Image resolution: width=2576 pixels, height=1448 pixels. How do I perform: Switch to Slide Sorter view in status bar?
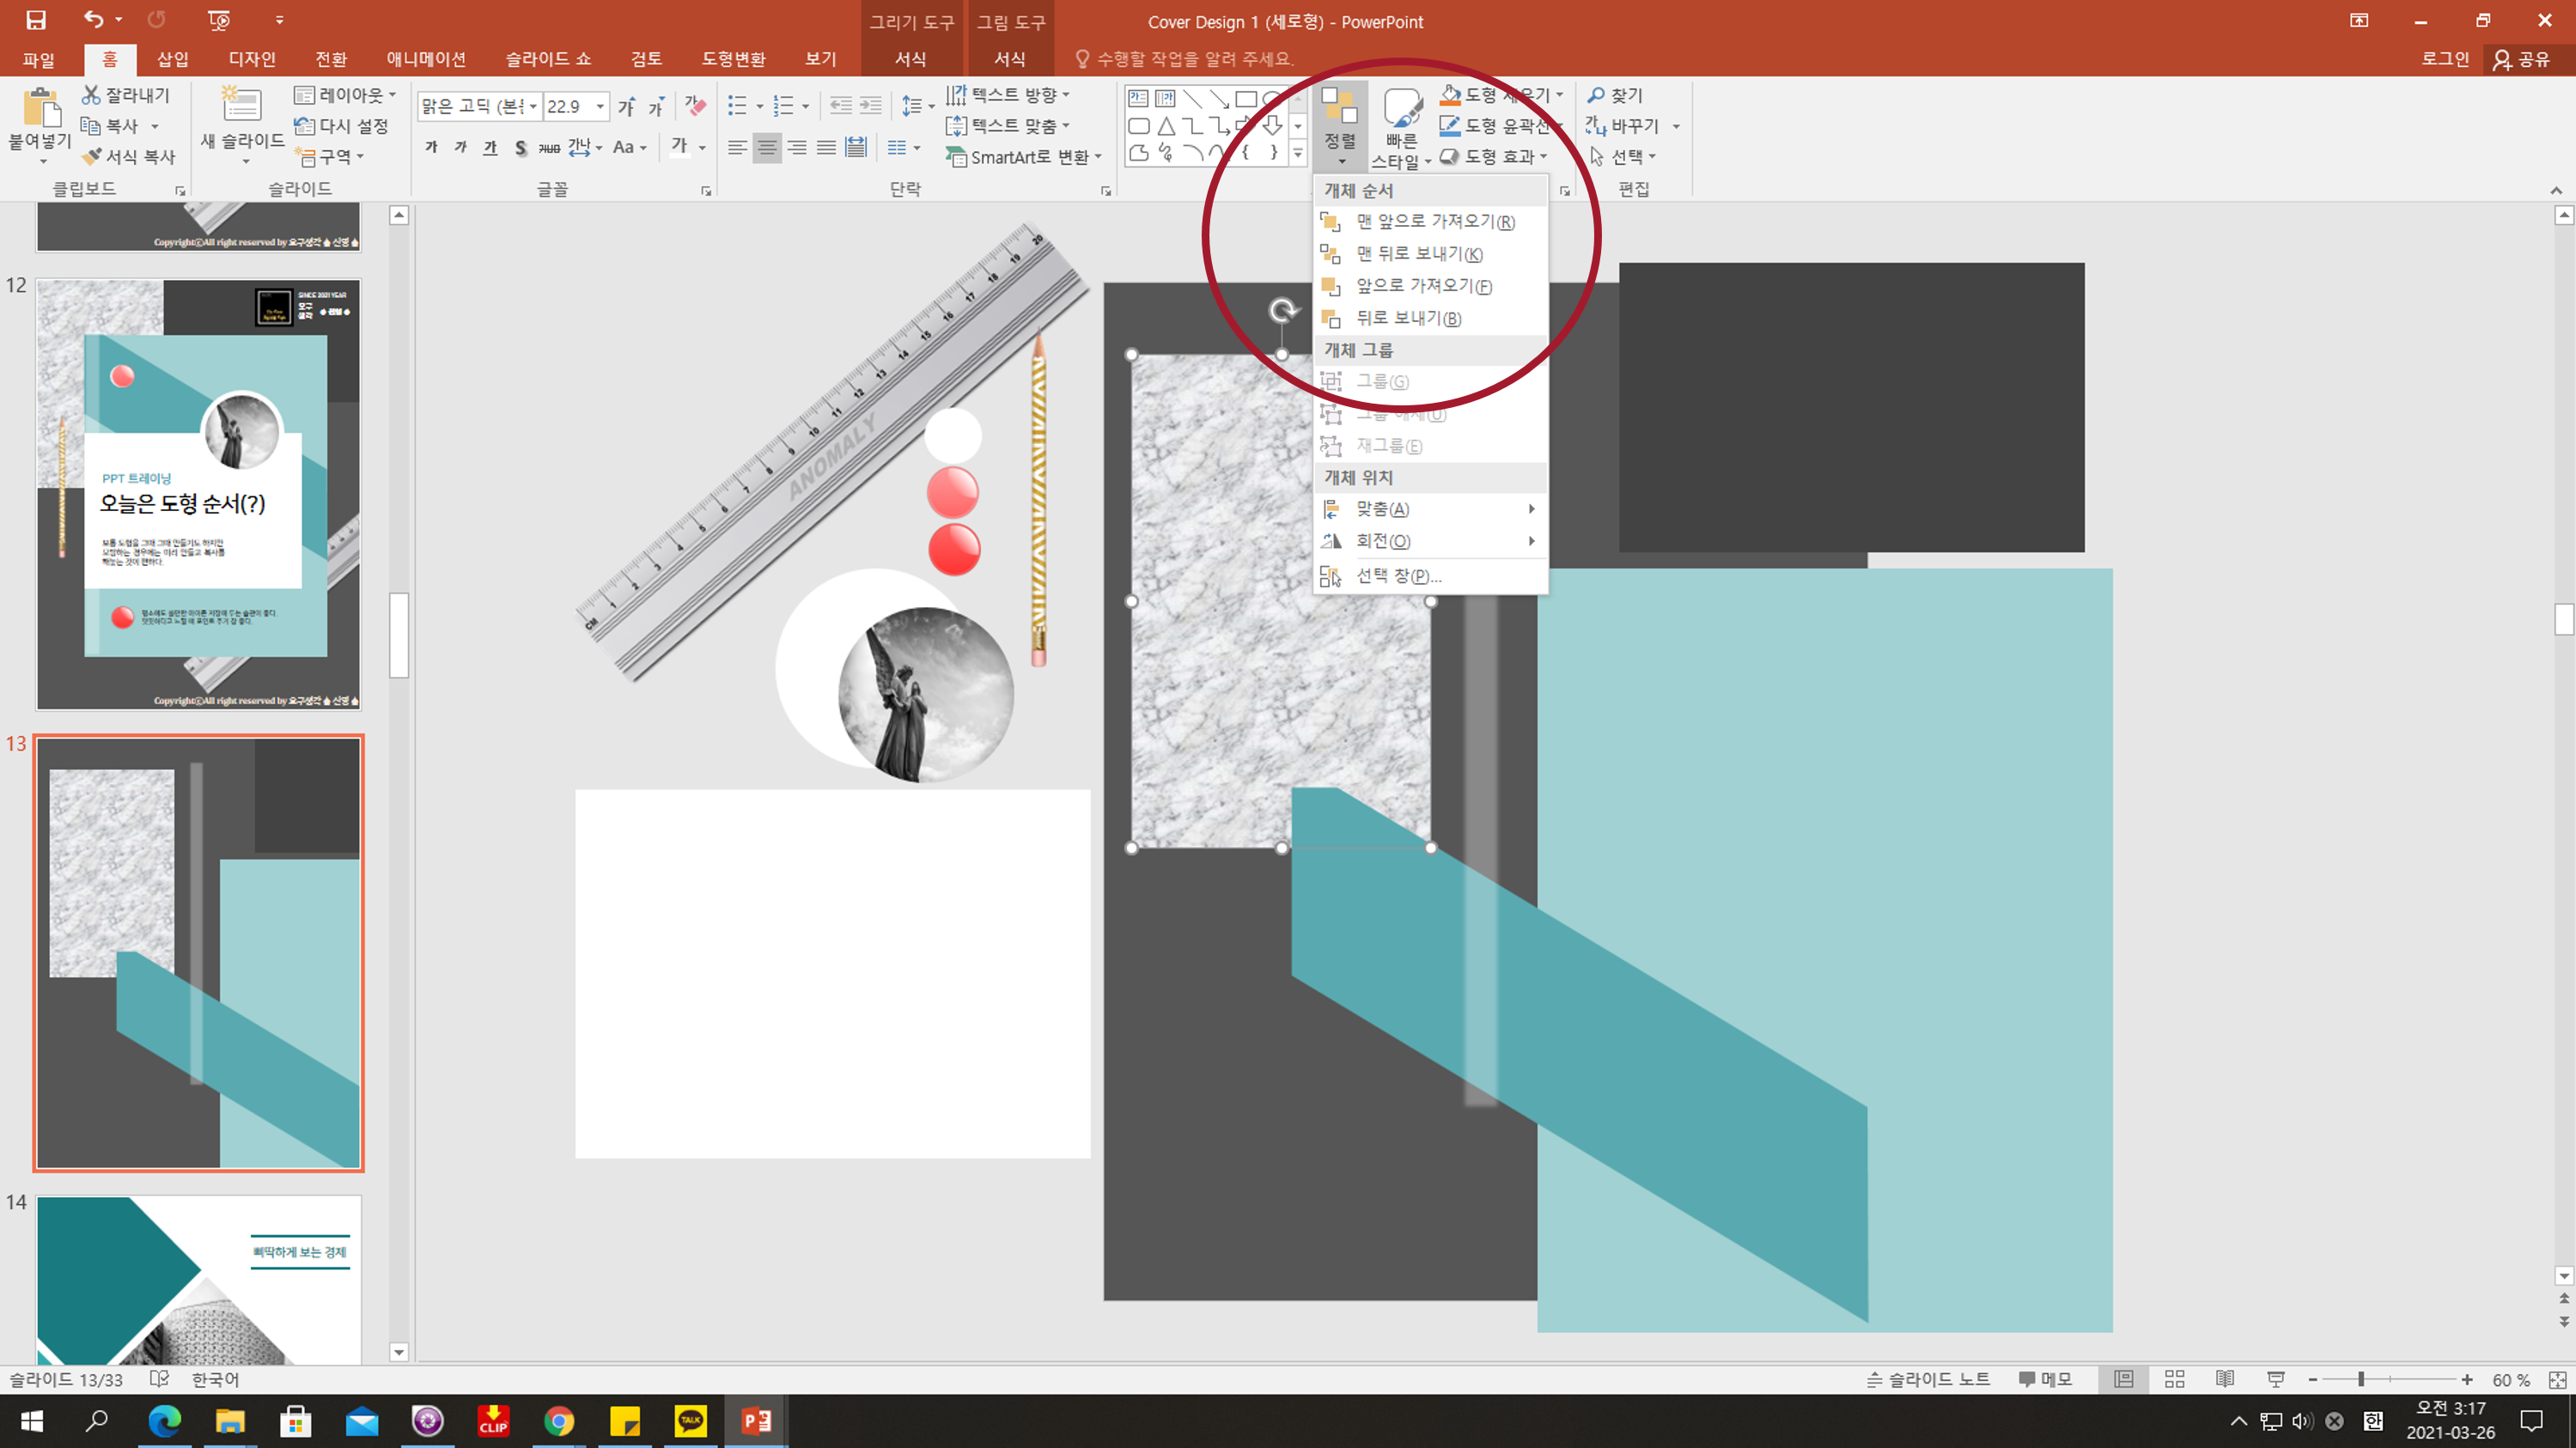2174,1379
